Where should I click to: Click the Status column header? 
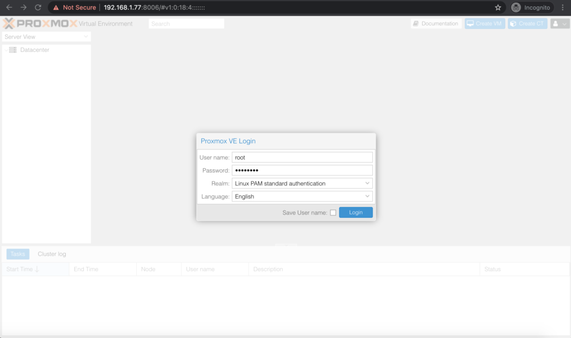coord(524,270)
